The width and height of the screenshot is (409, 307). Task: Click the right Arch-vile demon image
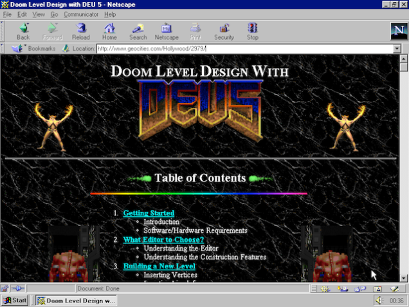346,127
